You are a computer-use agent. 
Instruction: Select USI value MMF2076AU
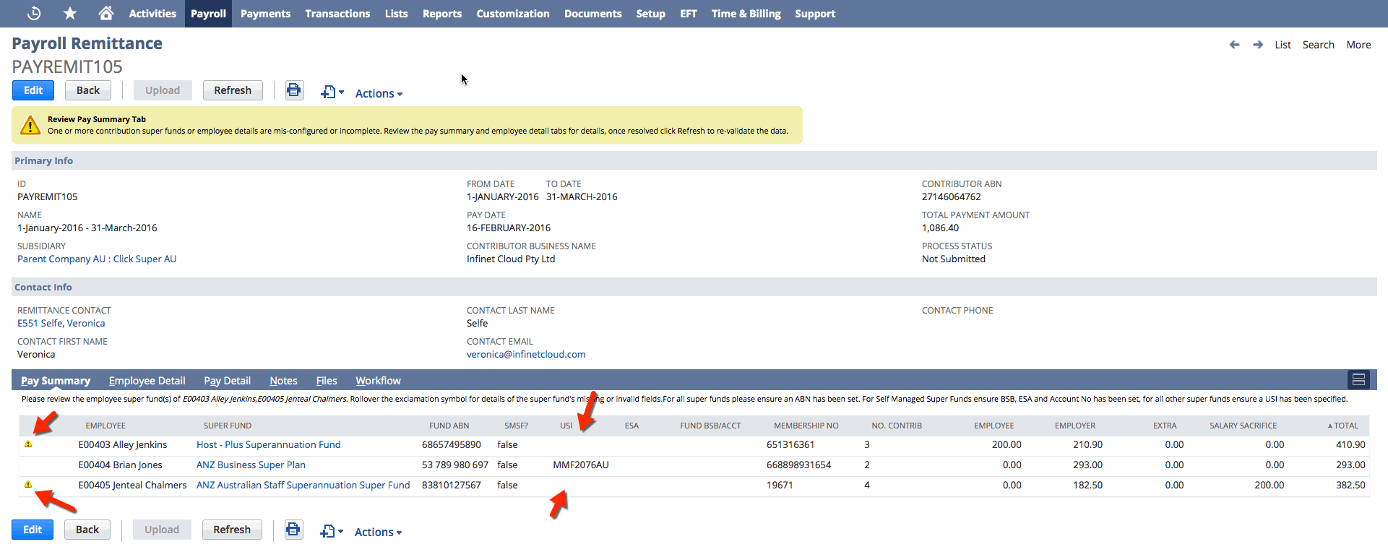pos(581,465)
